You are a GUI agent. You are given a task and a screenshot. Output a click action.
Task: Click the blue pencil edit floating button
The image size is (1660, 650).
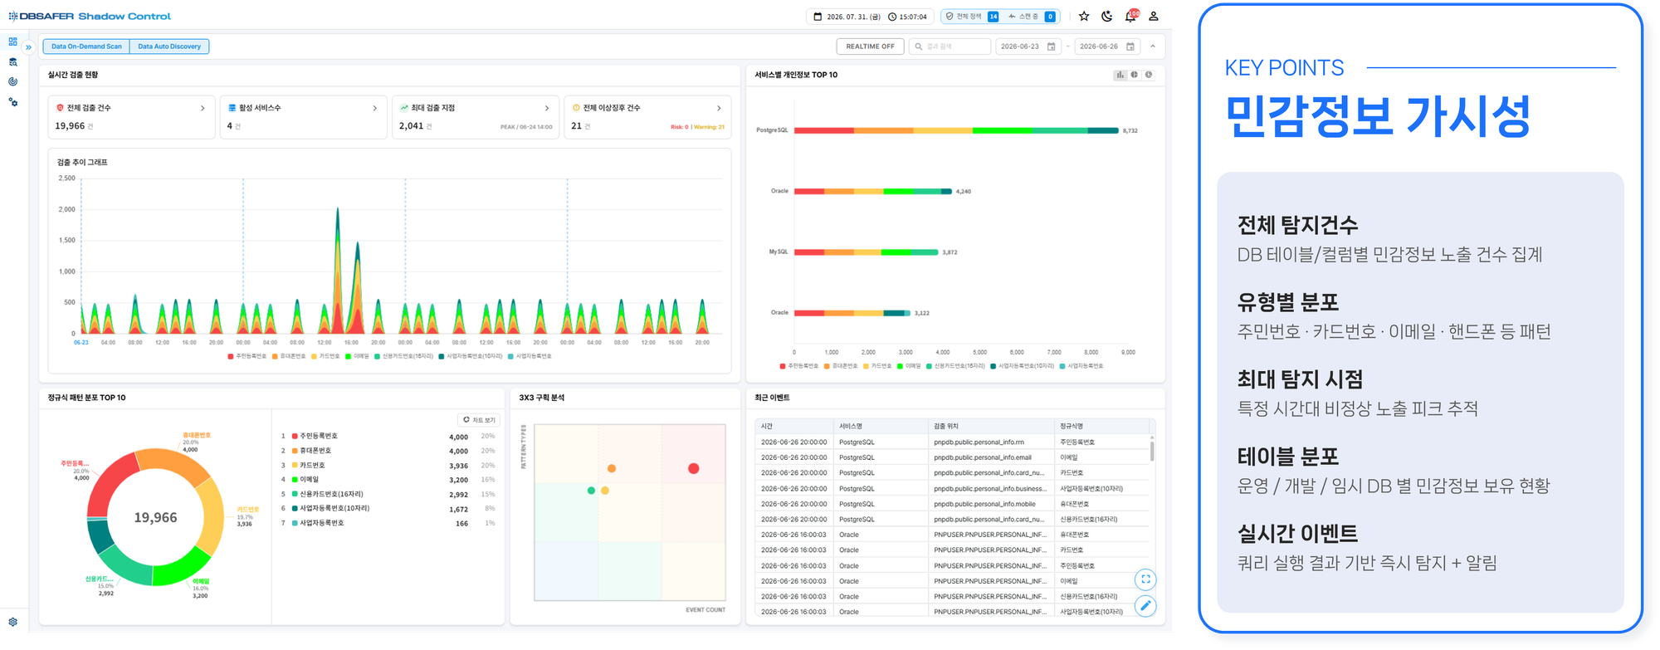(x=1145, y=606)
